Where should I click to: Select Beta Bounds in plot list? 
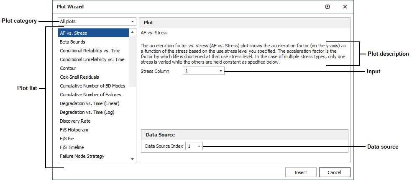[x=72, y=42]
